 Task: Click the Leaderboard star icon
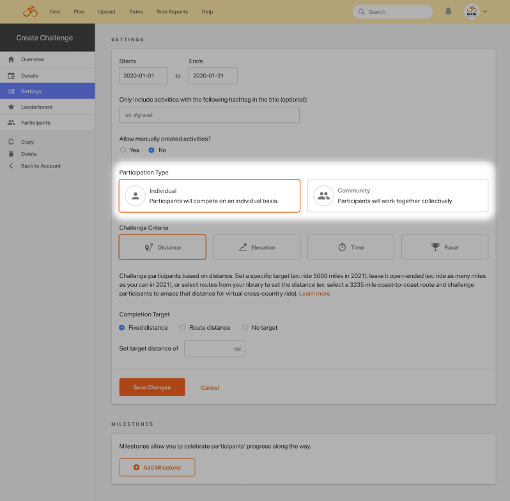11,107
